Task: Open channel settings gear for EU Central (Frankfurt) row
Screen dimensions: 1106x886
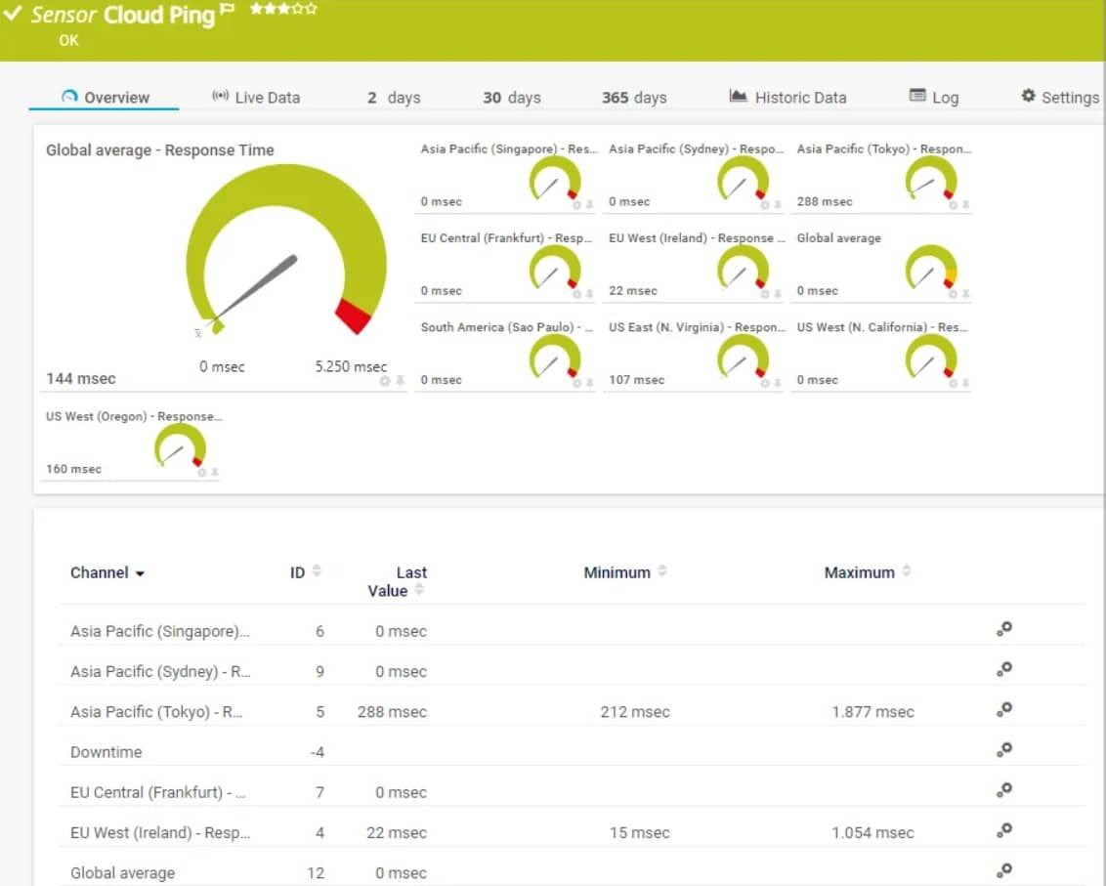Action: pyautogui.click(x=1004, y=789)
